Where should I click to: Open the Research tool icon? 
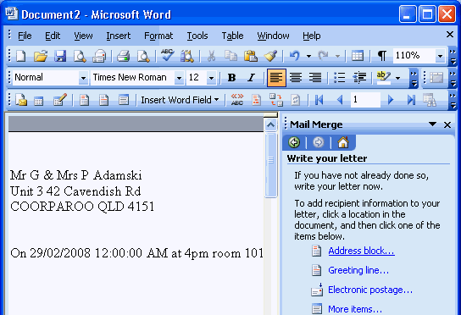coord(187,56)
